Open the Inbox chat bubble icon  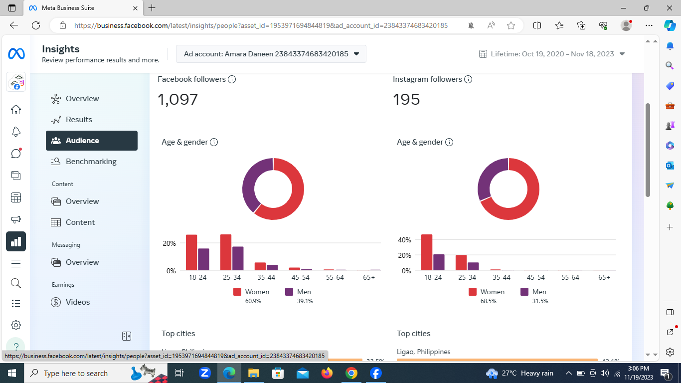click(16, 153)
